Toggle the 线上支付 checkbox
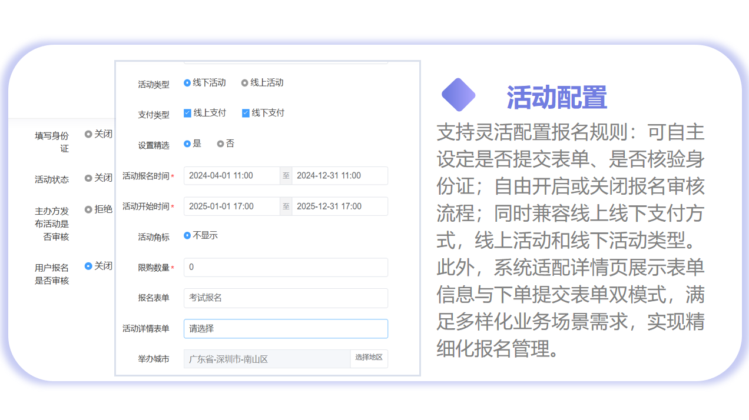749x420 pixels. (187, 113)
